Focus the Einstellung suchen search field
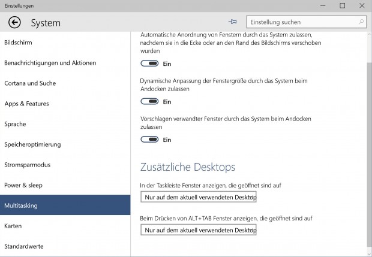This screenshot has width=372, height=257. click(x=306, y=22)
